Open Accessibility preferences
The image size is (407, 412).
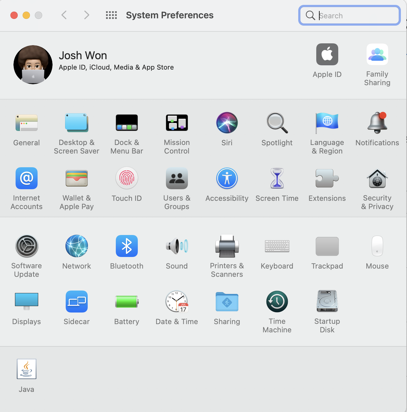[227, 178]
